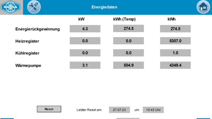Select Kühlregister kW value

click(x=85, y=53)
